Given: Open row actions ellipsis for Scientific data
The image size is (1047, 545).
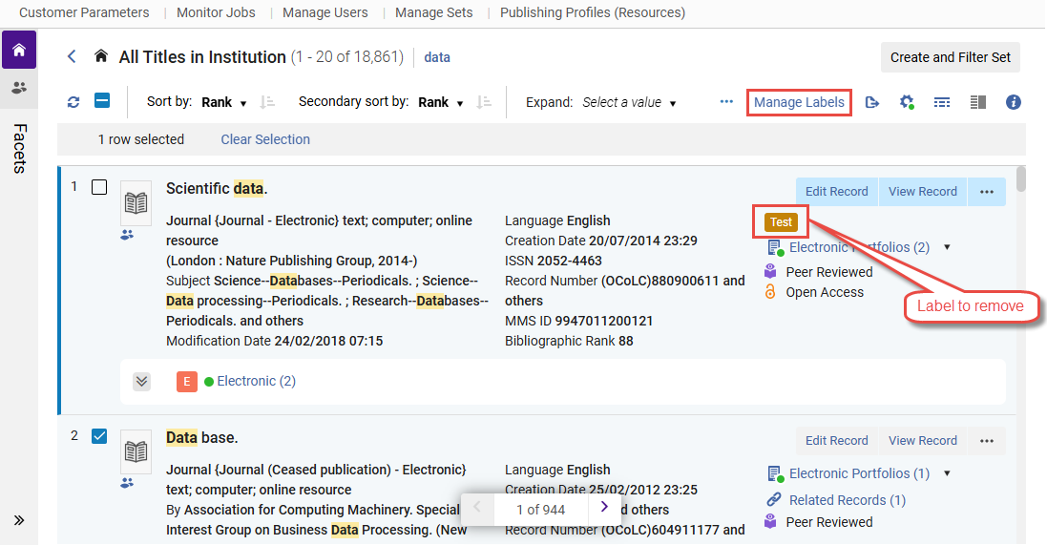Looking at the screenshot, I should pyautogui.click(x=987, y=192).
